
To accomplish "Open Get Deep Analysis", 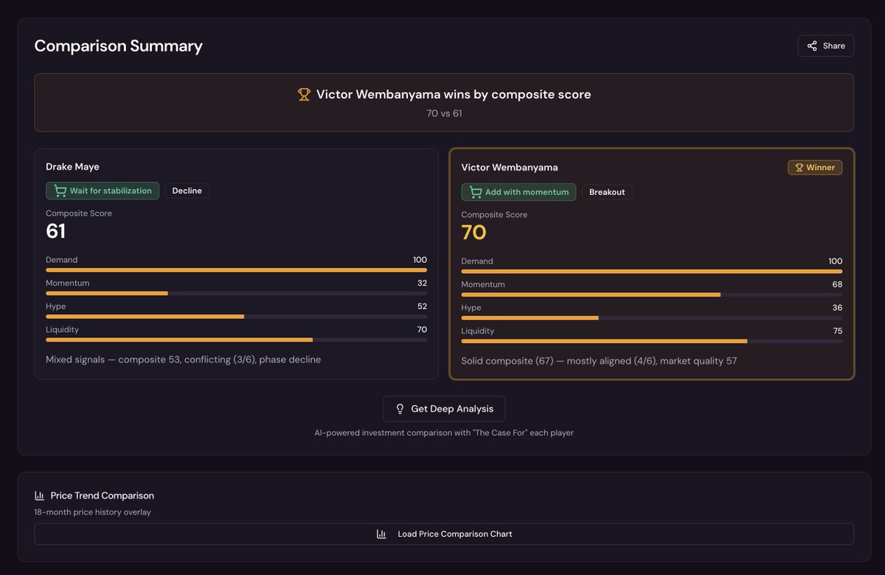I will point(444,409).
